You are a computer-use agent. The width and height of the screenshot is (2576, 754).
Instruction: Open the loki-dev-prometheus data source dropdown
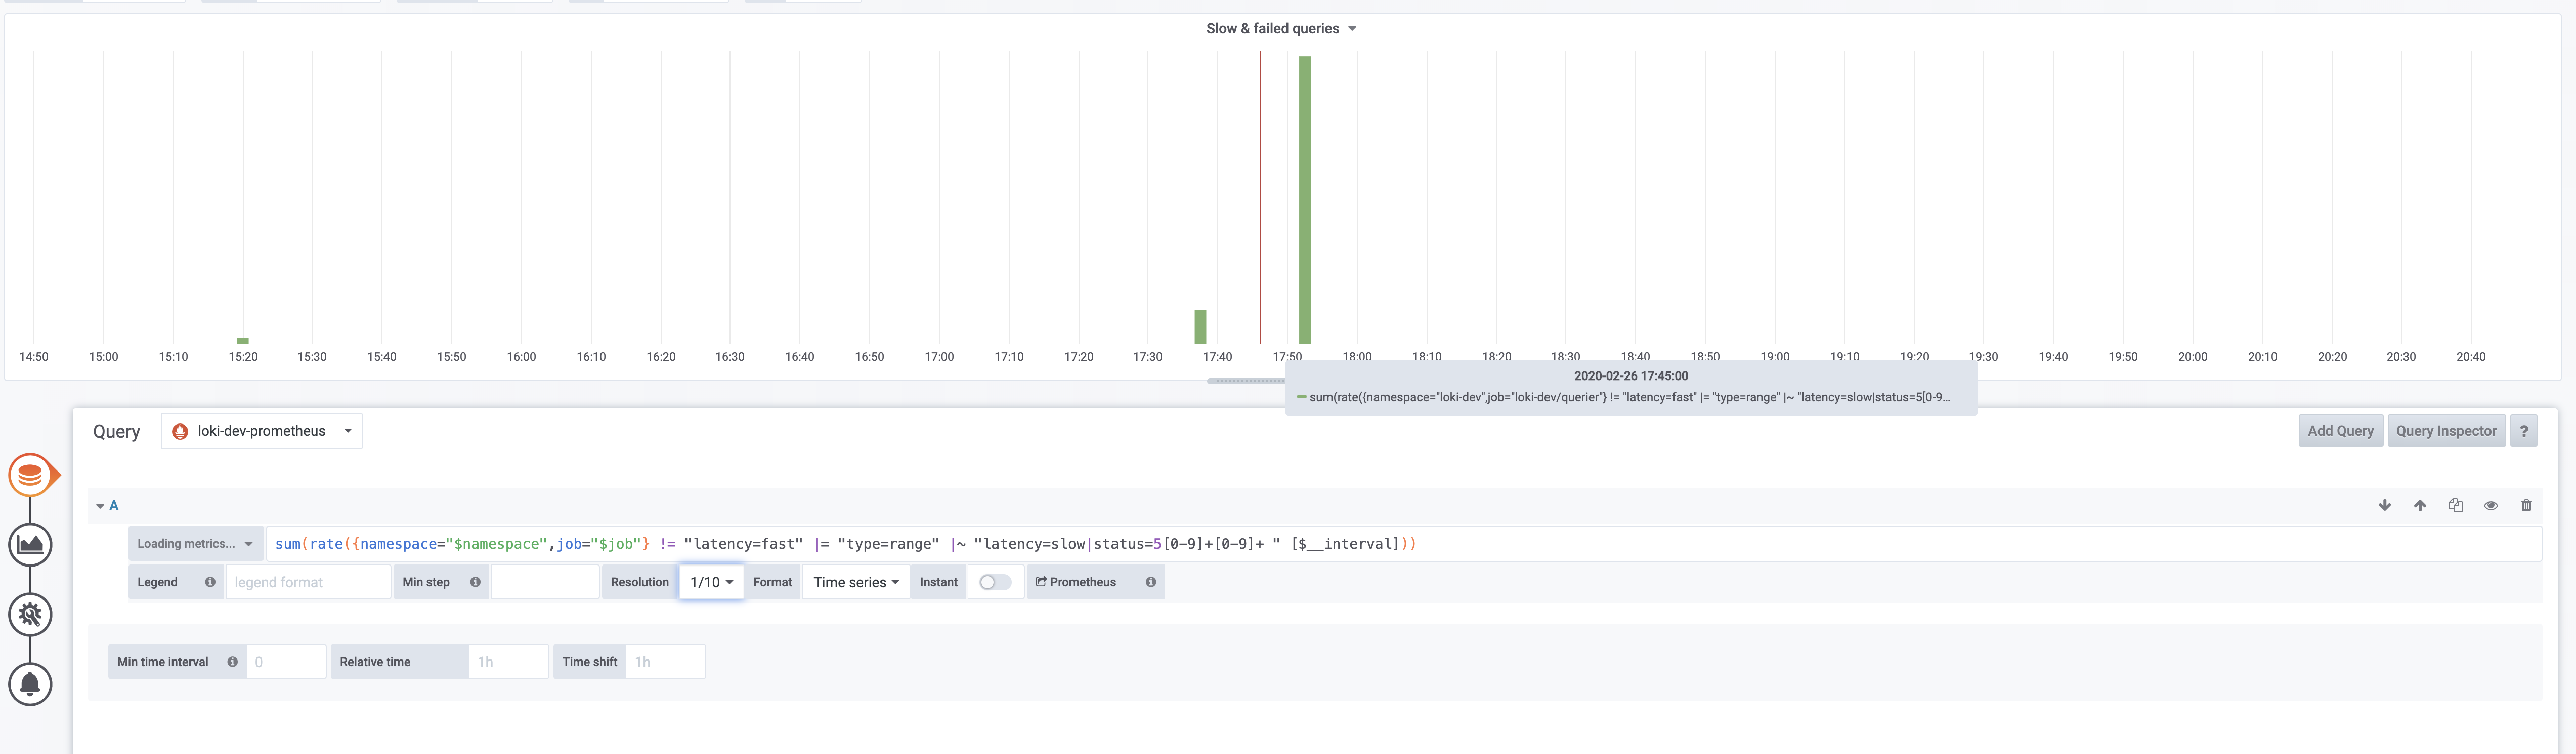pyautogui.click(x=262, y=431)
